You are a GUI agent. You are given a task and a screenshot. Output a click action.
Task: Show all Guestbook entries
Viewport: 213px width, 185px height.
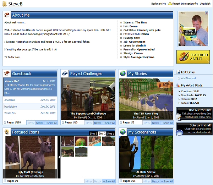[x=51, y=123]
